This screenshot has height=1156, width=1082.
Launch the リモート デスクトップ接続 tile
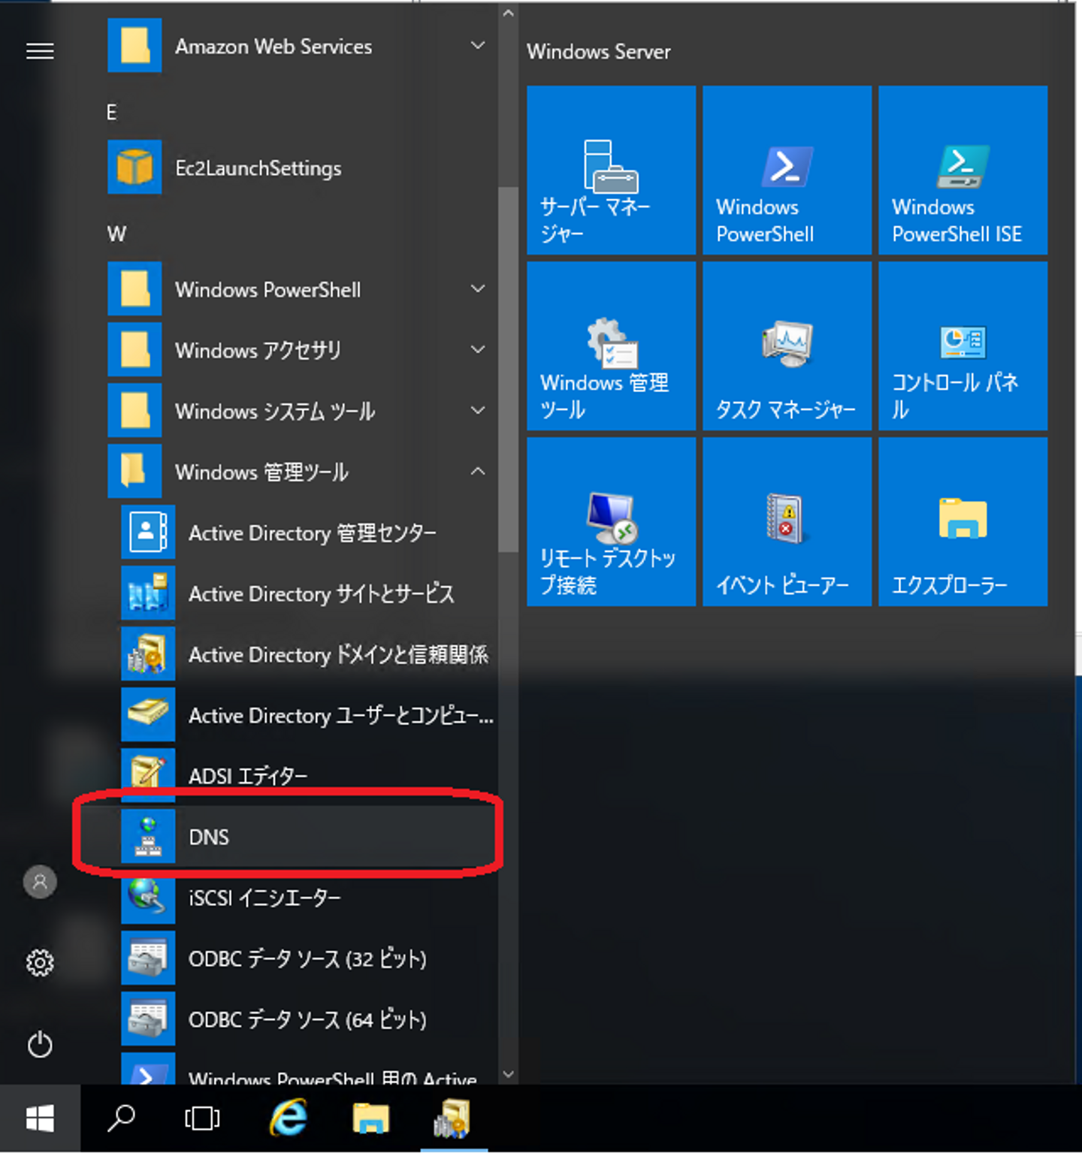(611, 521)
